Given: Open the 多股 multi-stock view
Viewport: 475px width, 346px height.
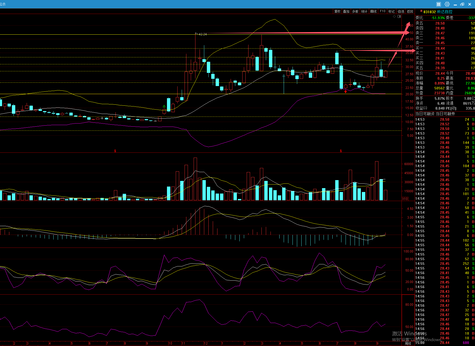Looking at the screenshot, I should 355,11.
